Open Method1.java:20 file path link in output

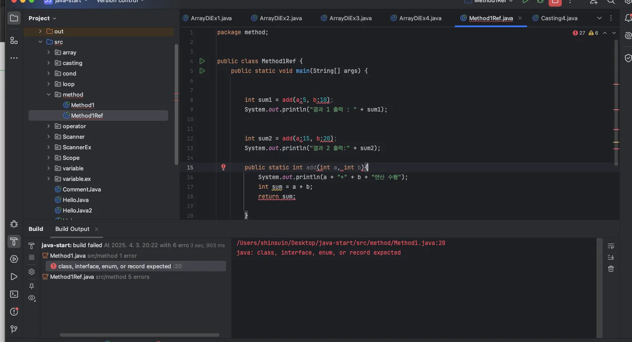pyautogui.click(x=341, y=243)
